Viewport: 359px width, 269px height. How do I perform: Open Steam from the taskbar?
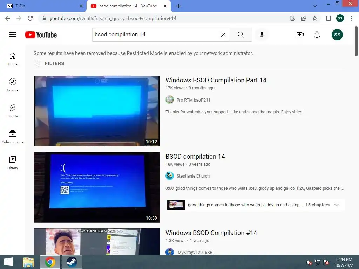pyautogui.click(x=72, y=262)
